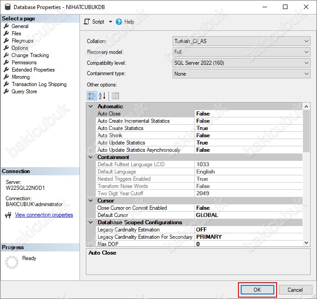
Task: Select the Close Cursor on Commit Enabled row
Action: pos(199,208)
